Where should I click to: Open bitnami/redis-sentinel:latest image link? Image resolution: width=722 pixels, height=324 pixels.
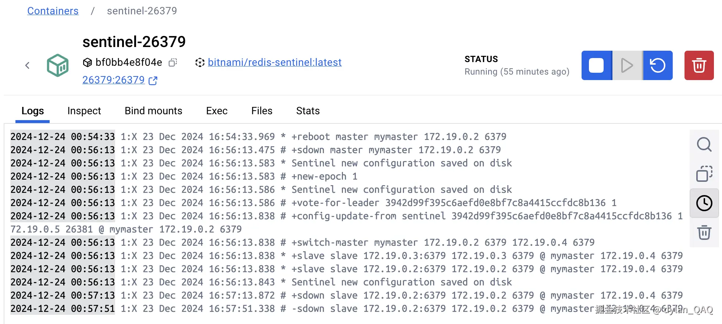point(275,62)
